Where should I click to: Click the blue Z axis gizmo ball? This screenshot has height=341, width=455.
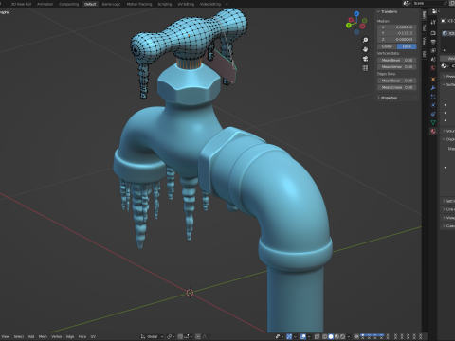coord(356,14)
